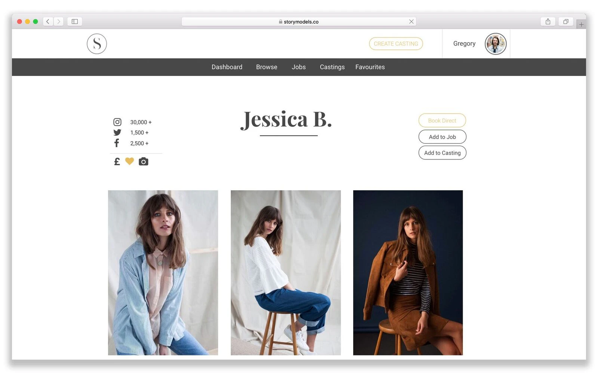
Task: Click the Add to Casting button
Action: [442, 153]
